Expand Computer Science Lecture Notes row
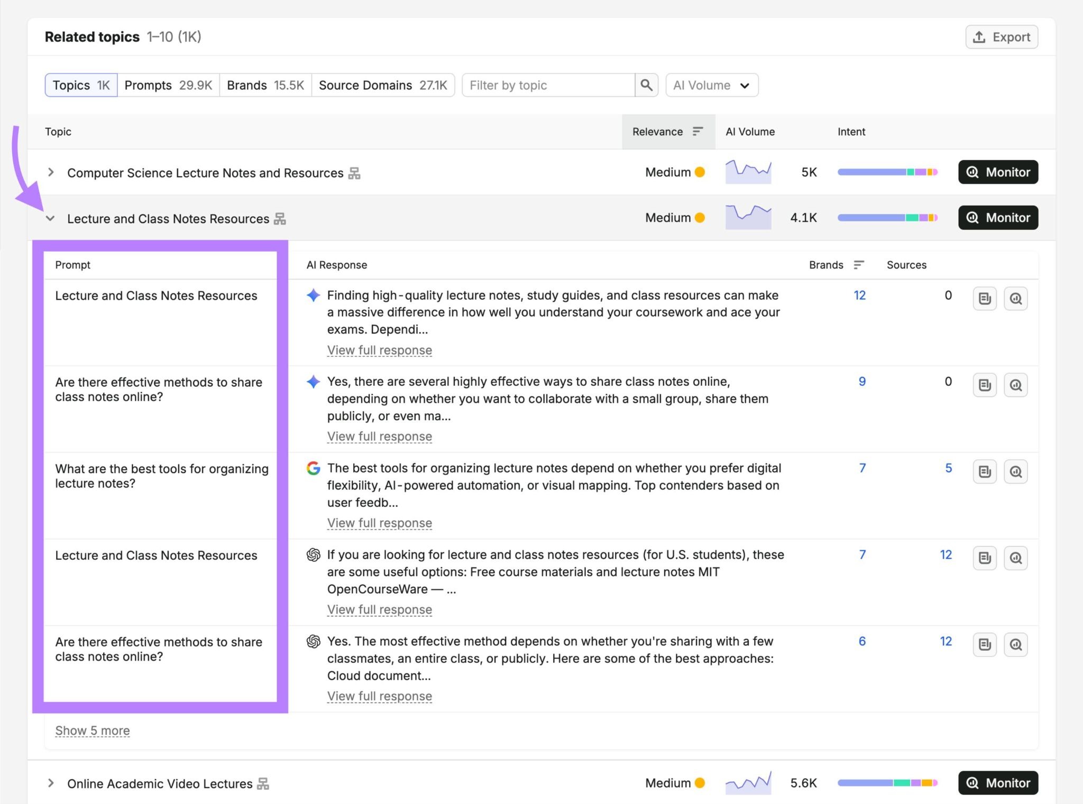 [51, 172]
